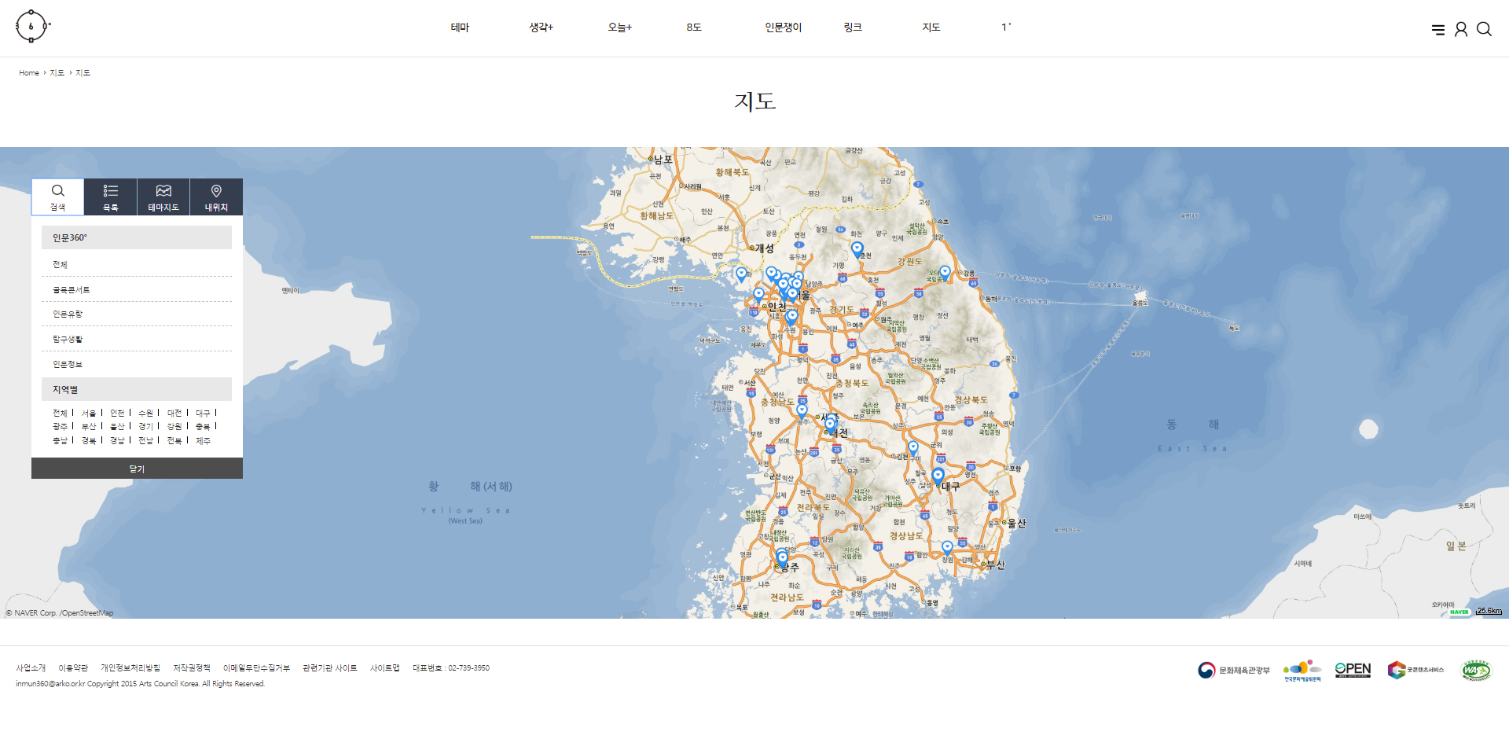Viewport: 1509px width, 739px height.
Task: Filter by region 제주
Action: click(203, 440)
